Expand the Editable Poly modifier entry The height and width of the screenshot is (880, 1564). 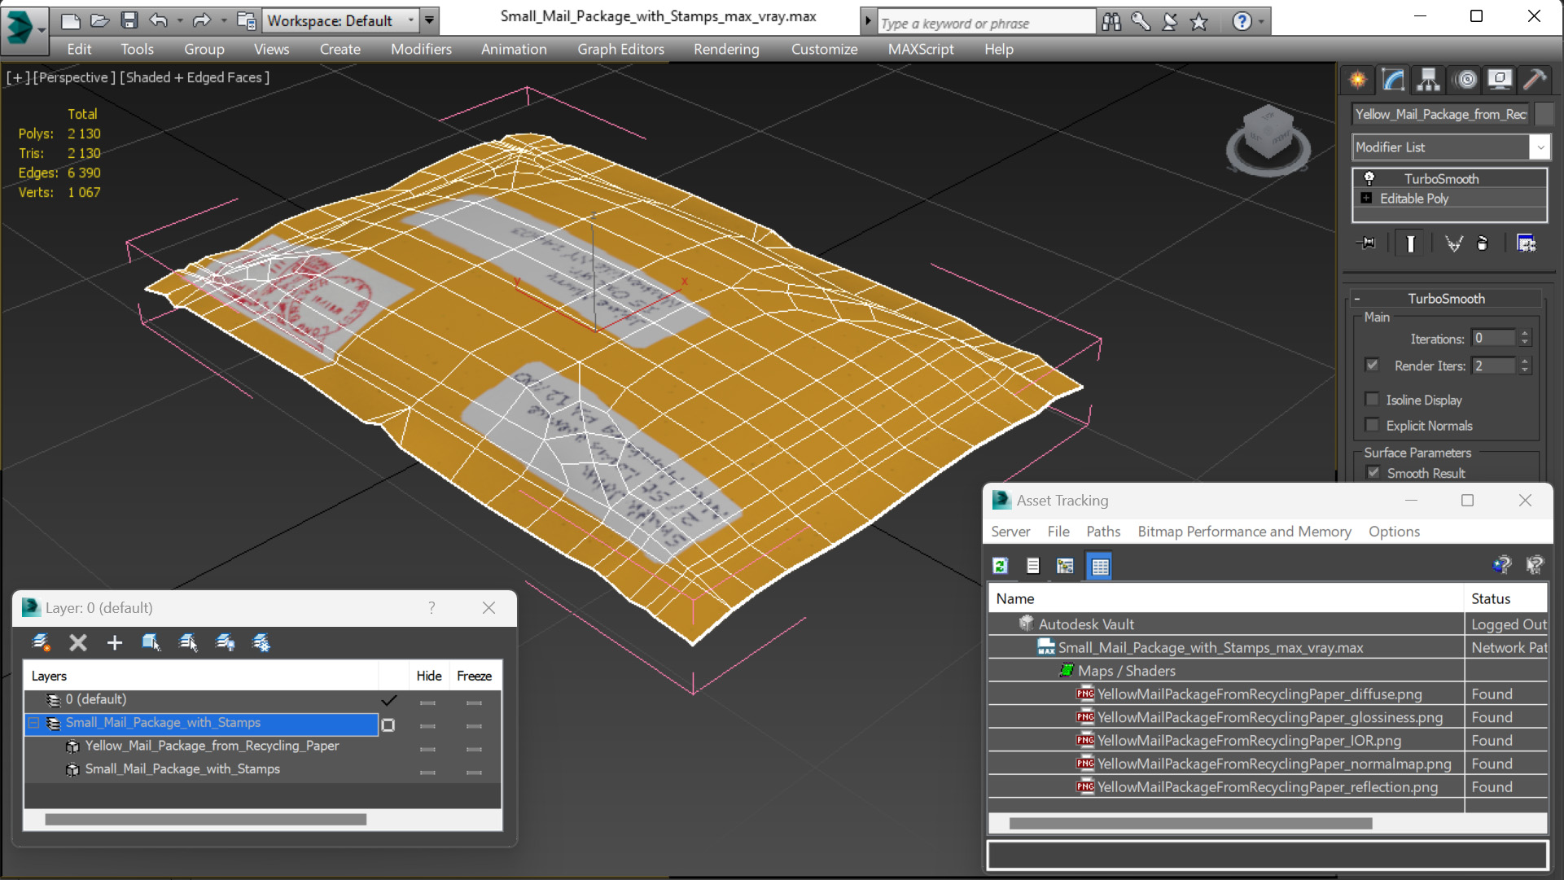(x=1366, y=199)
